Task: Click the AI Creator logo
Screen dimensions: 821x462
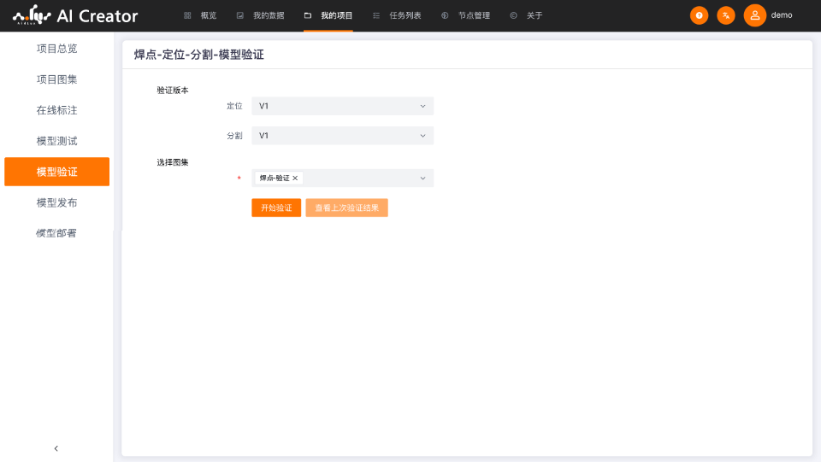Action: [x=75, y=15]
